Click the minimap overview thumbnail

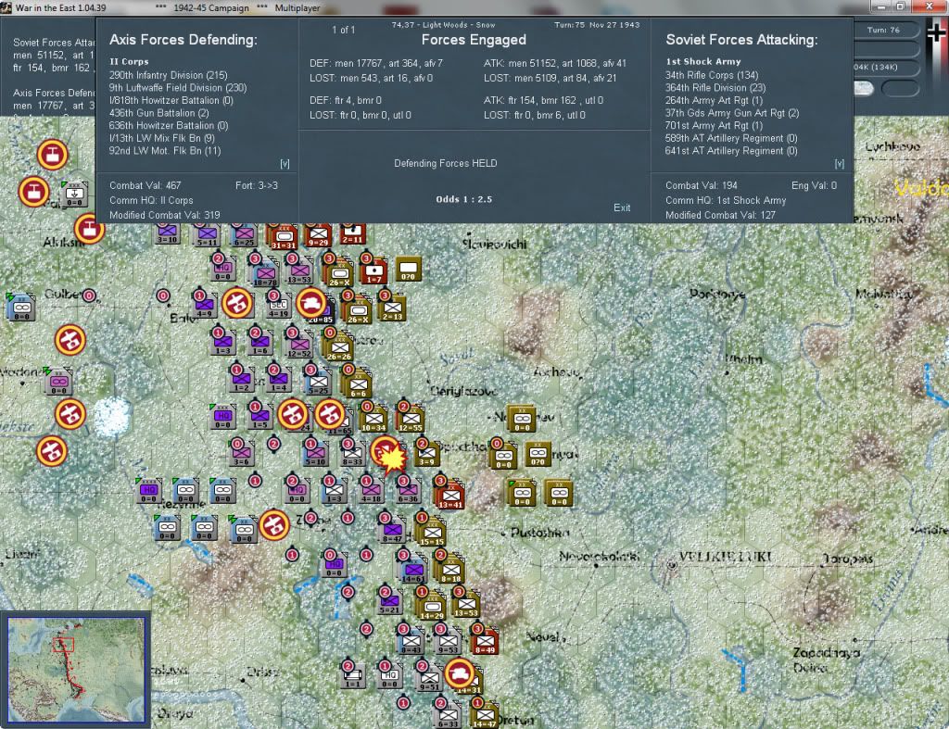click(76, 669)
